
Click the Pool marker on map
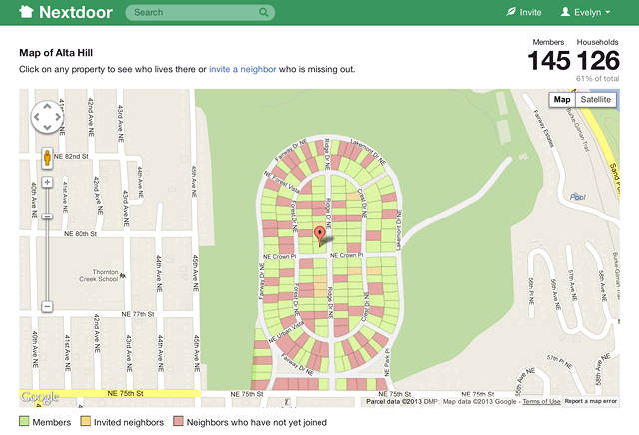click(577, 197)
